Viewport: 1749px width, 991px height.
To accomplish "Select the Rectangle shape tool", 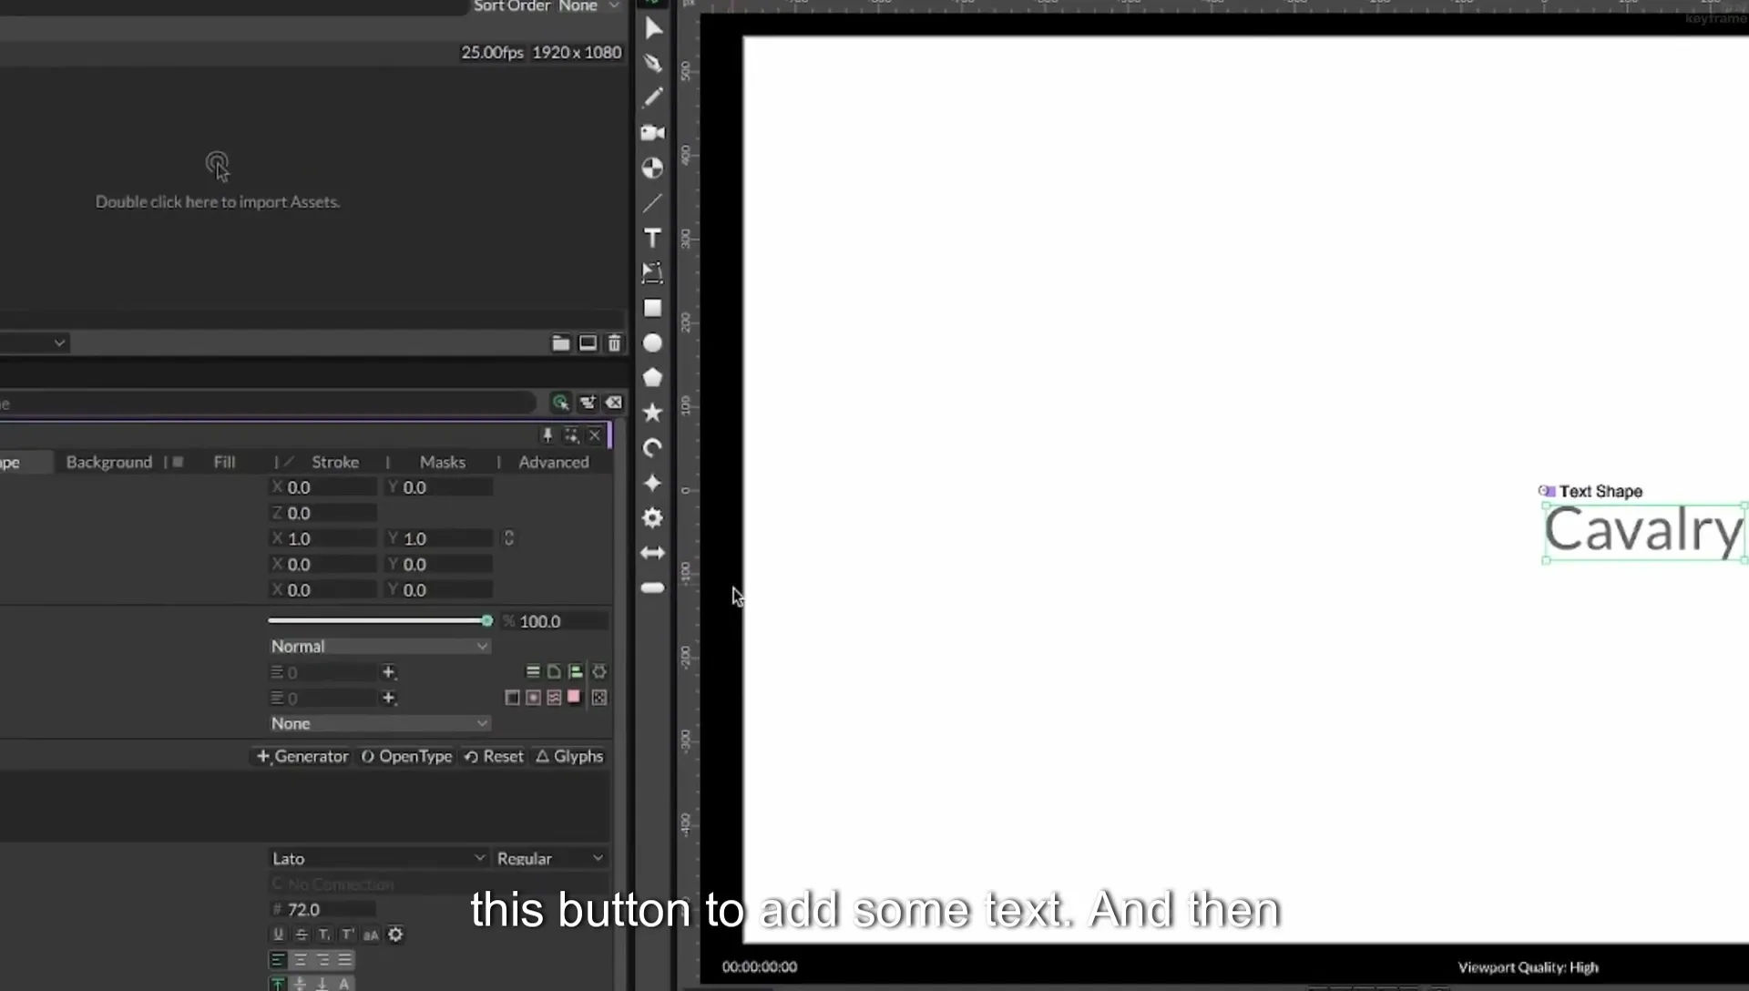I will [652, 309].
